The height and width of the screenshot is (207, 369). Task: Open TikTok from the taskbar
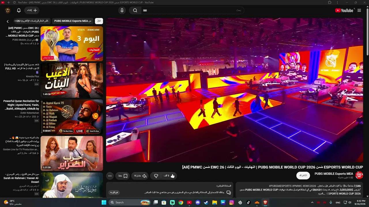(x=248, y=202)
